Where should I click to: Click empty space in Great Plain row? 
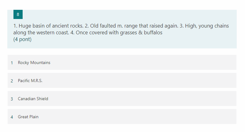tap(153, 117)
